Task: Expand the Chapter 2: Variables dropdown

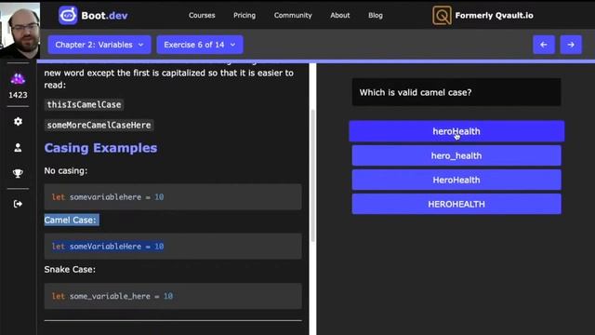Action: tap(99, 45)
